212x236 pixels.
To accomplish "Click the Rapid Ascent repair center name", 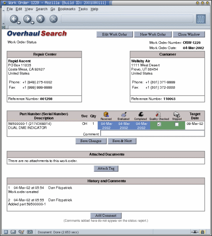I will (19, 61).
